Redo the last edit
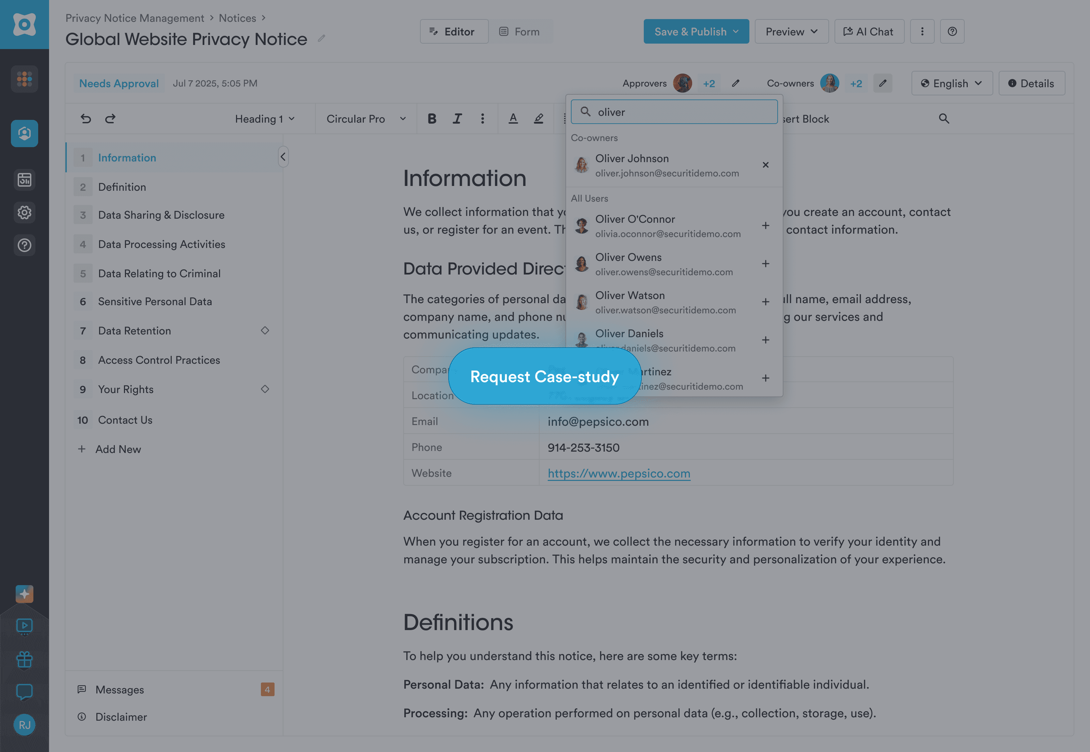 click(110, 119)
